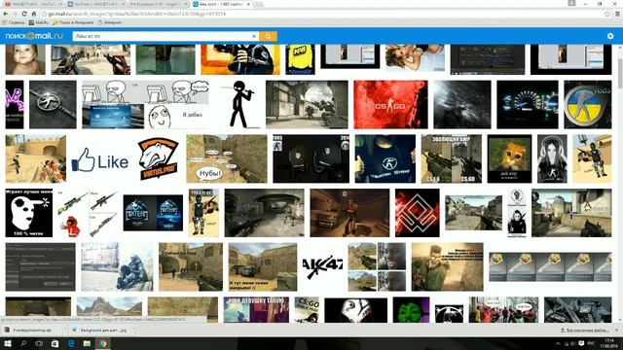This screenshot has height=350, width=623.
Task: Open the Интернет bookmark
Action: tap(110, 22)
